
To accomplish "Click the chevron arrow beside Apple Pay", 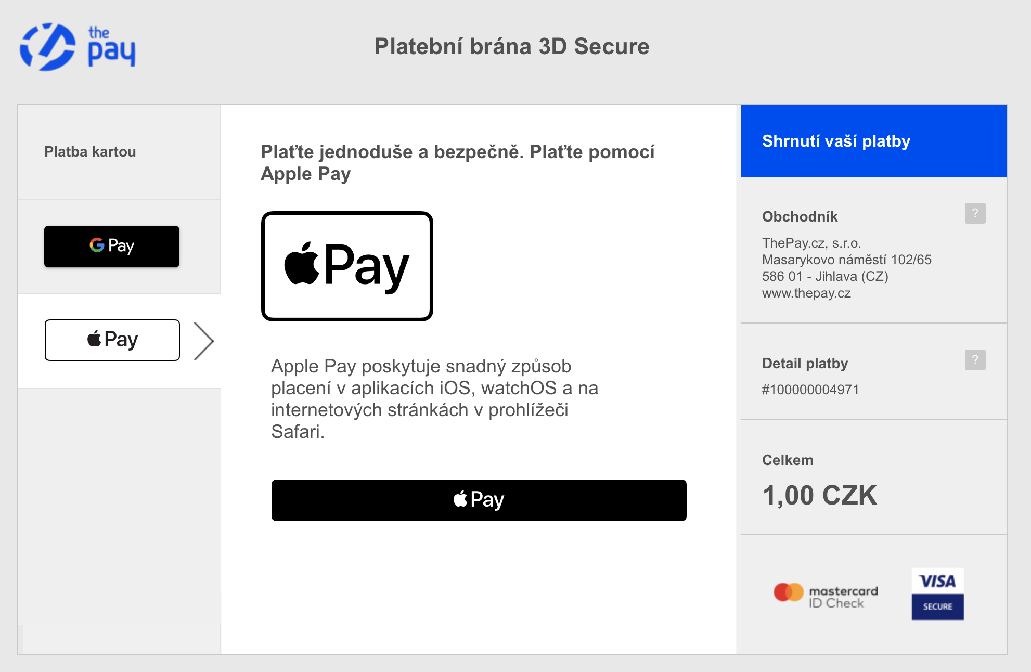I will tap(203, 341).
